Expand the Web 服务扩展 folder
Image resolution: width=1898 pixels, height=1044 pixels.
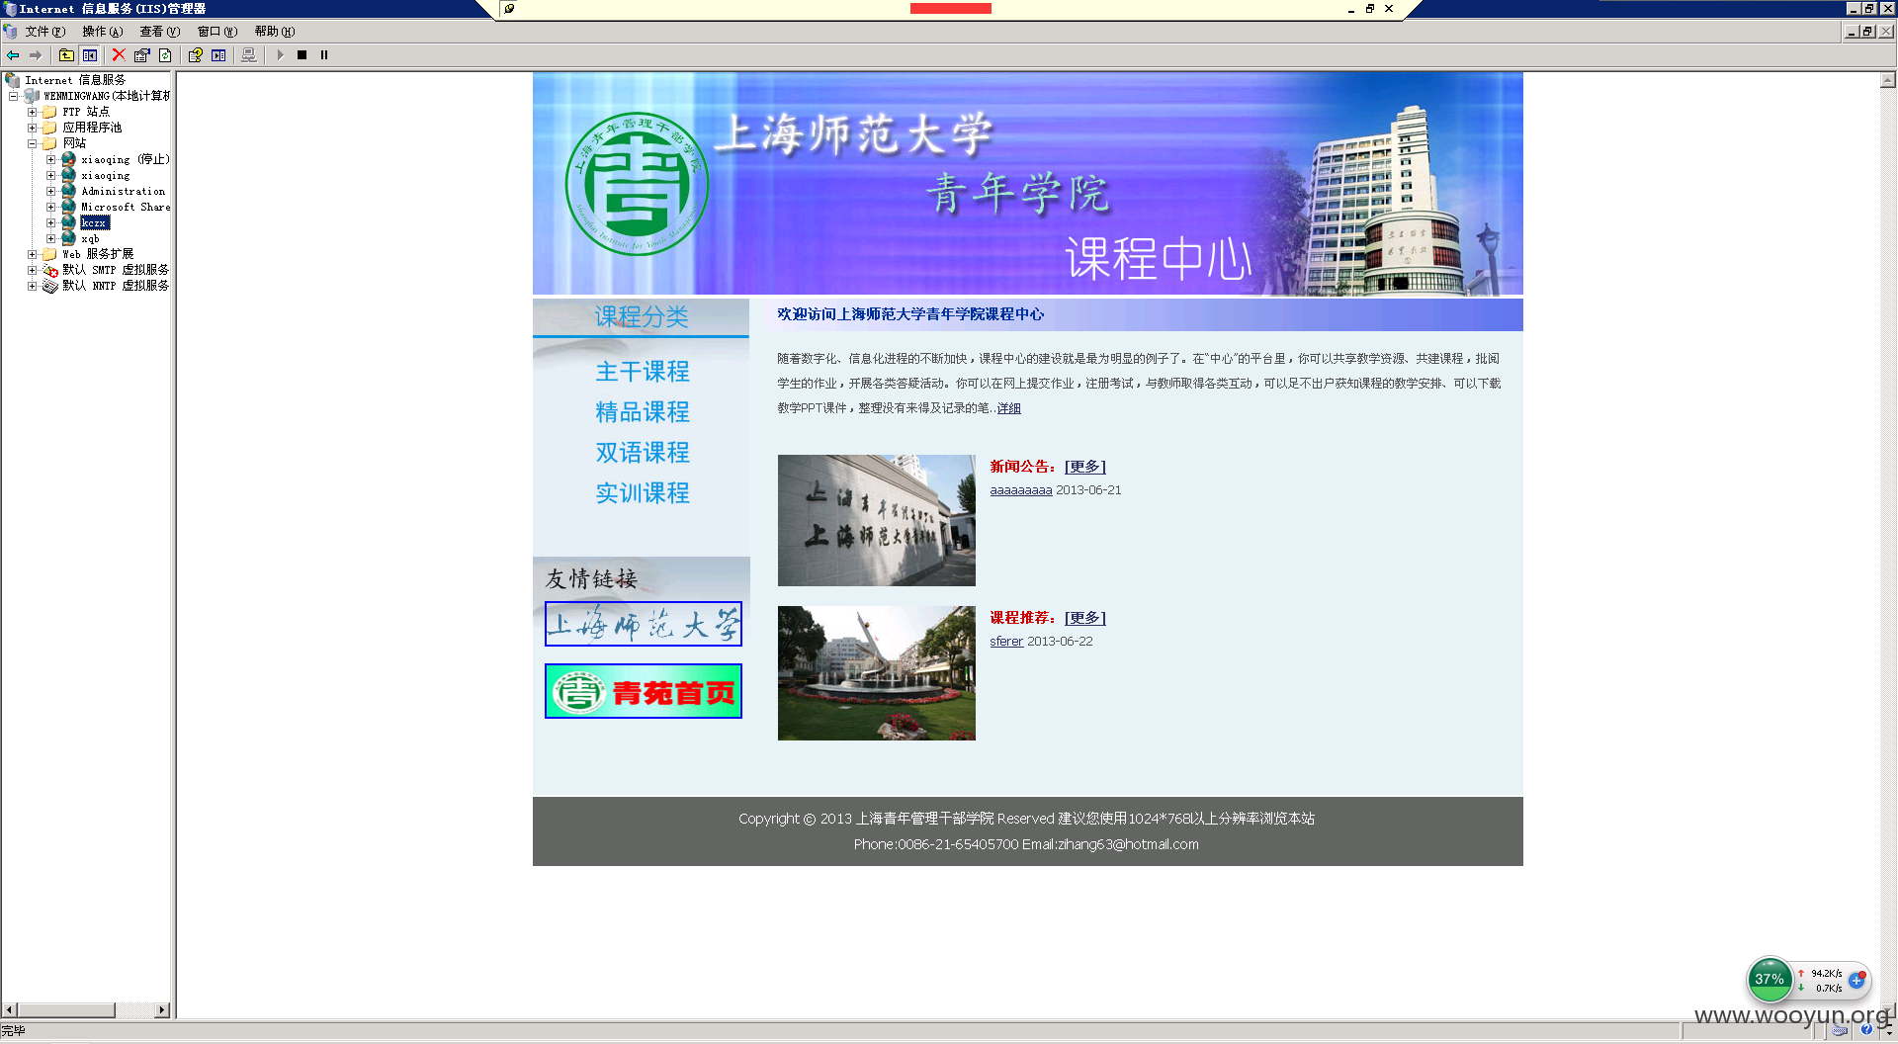pos(32,254)
